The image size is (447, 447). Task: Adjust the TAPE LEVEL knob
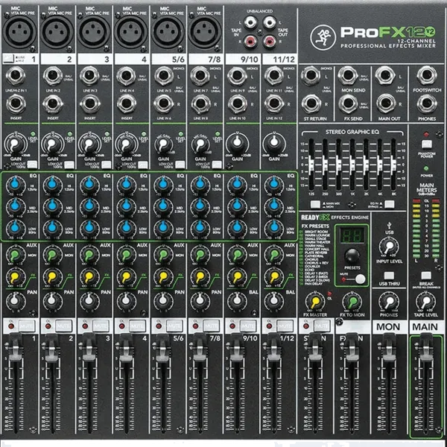point(425,302)
